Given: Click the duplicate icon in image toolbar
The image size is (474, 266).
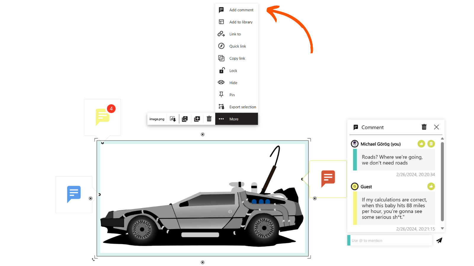Looking at the screenshot, I should click(x=197, y=119).
